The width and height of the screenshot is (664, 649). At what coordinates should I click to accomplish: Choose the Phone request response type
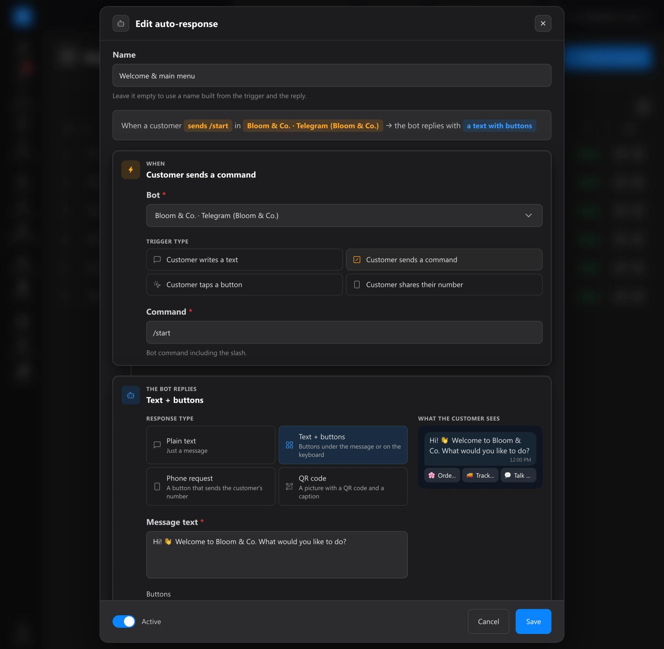(211, 486)
